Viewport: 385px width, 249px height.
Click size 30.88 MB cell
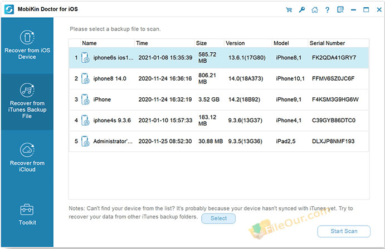pos(211,141)
